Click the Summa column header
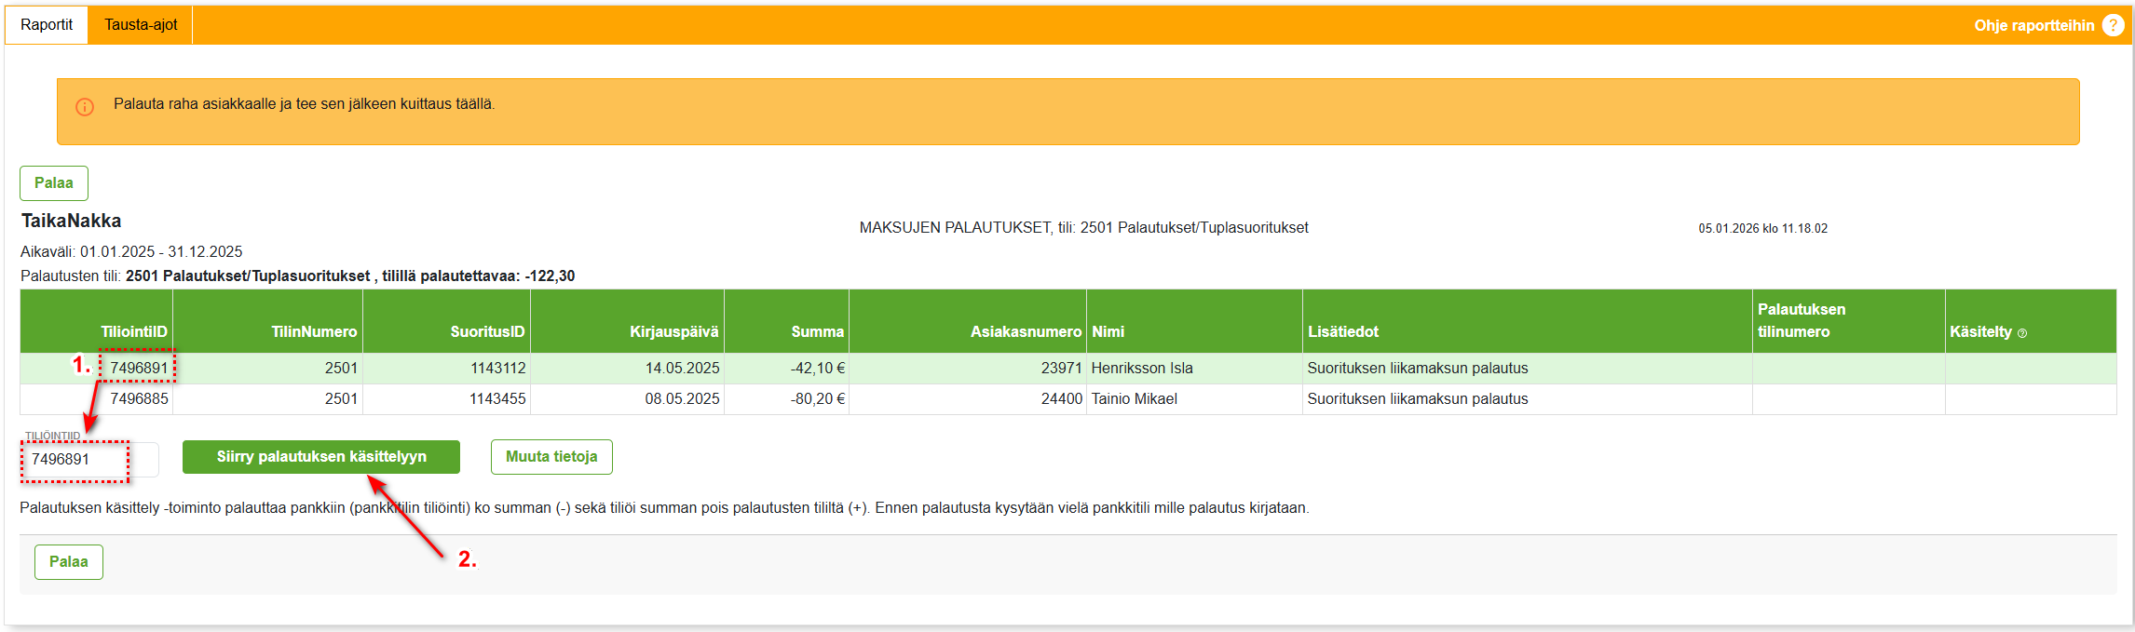Image resolution: width=2135 pixels, height=632 pixels. (x=817, y=332)
